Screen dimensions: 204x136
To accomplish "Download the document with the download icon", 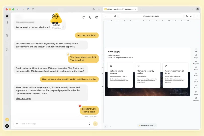I will [191, 16].
